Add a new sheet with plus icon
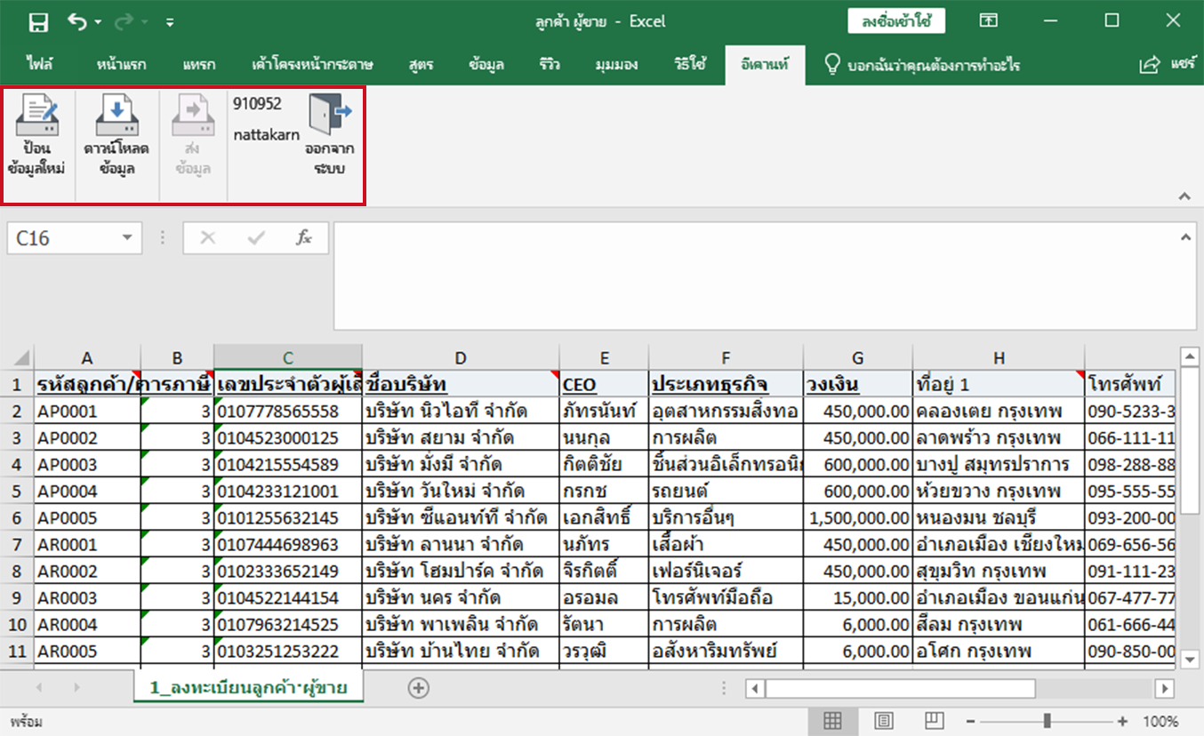The image size is (1204, 736). click(x=418, y=687)
